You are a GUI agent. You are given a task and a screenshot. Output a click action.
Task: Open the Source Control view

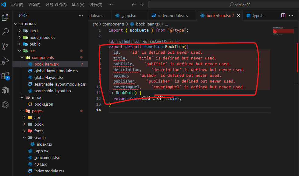tap(5, 46)
